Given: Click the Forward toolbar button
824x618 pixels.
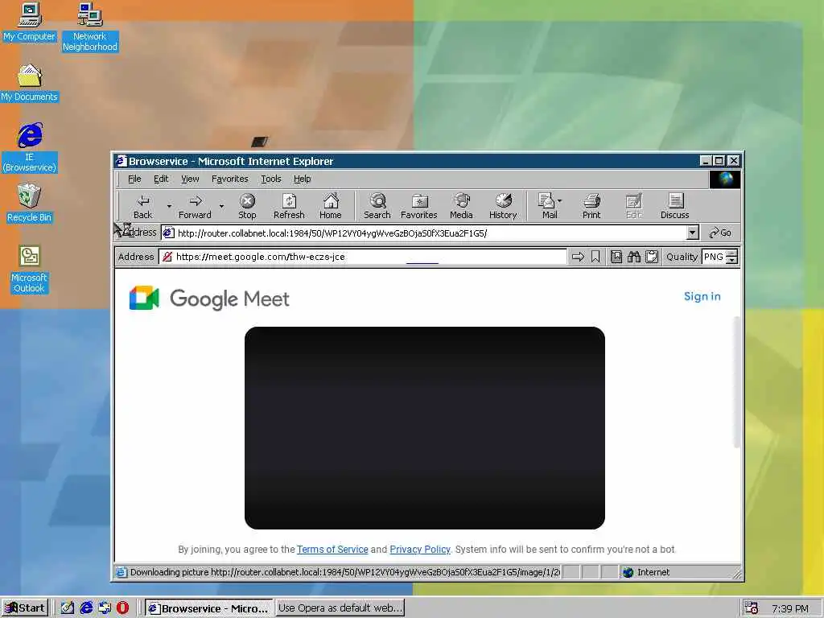Looking at the screenshot, I should pos(195,206).
